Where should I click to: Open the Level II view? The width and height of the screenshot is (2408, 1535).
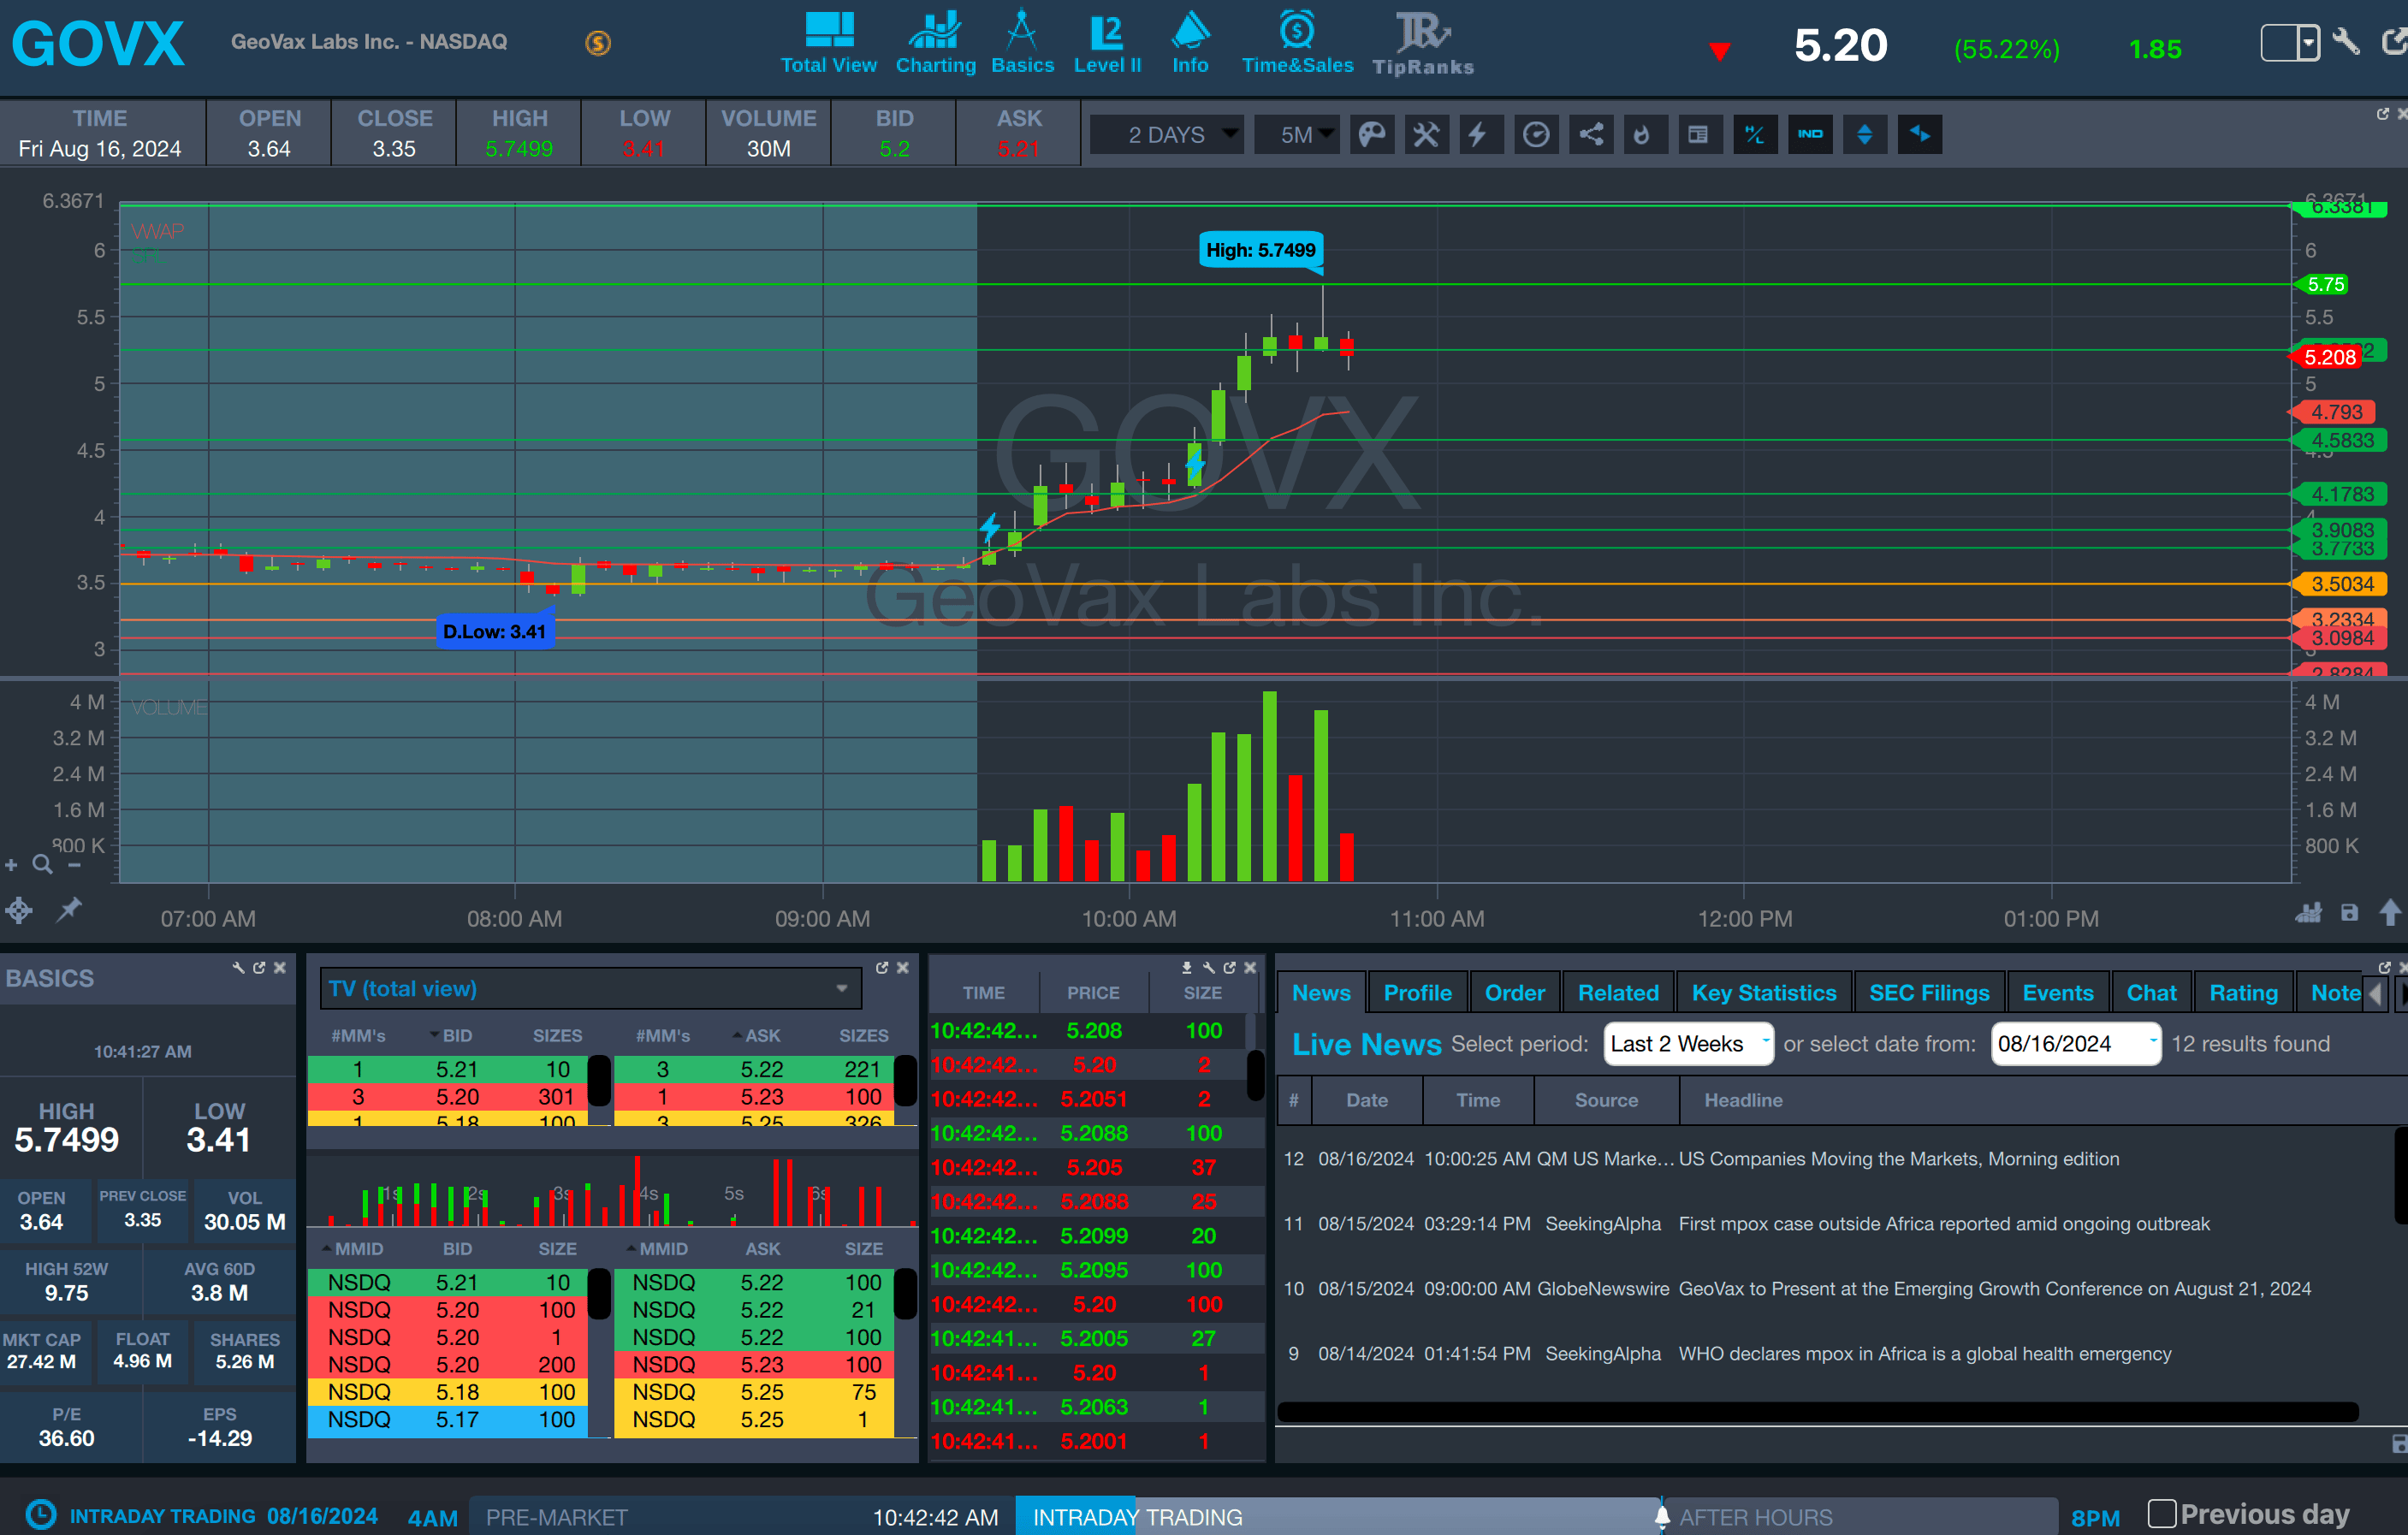1107,44
